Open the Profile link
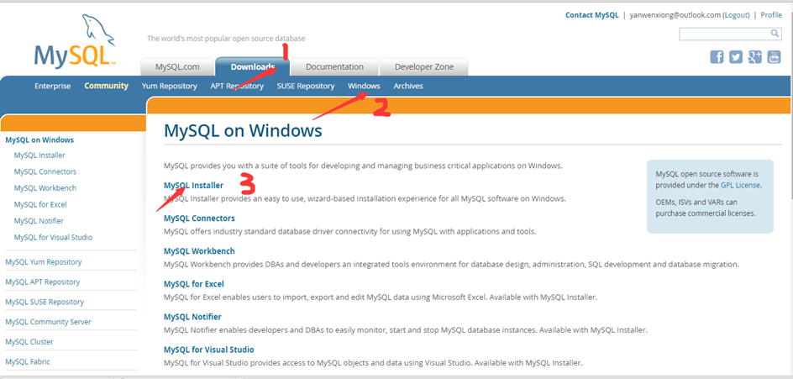This screenshot has width=793, height=379. click(771, 15)
